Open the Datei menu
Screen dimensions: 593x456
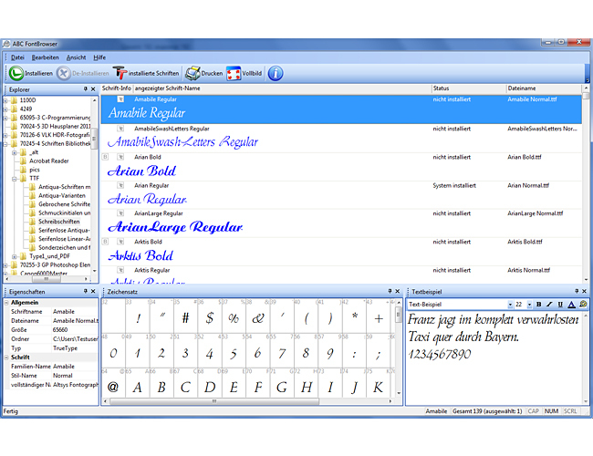click(17, 57)
